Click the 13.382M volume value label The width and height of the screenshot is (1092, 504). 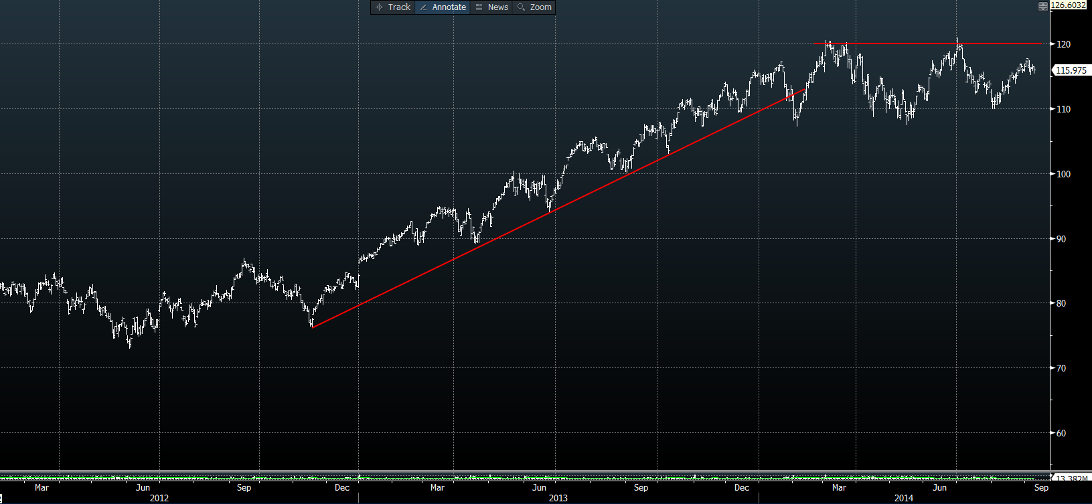point(1071,478)
